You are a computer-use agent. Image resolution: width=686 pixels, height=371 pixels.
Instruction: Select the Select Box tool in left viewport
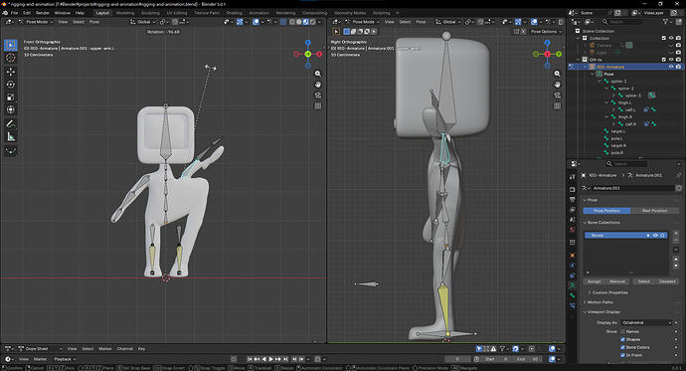click(11, 45)
